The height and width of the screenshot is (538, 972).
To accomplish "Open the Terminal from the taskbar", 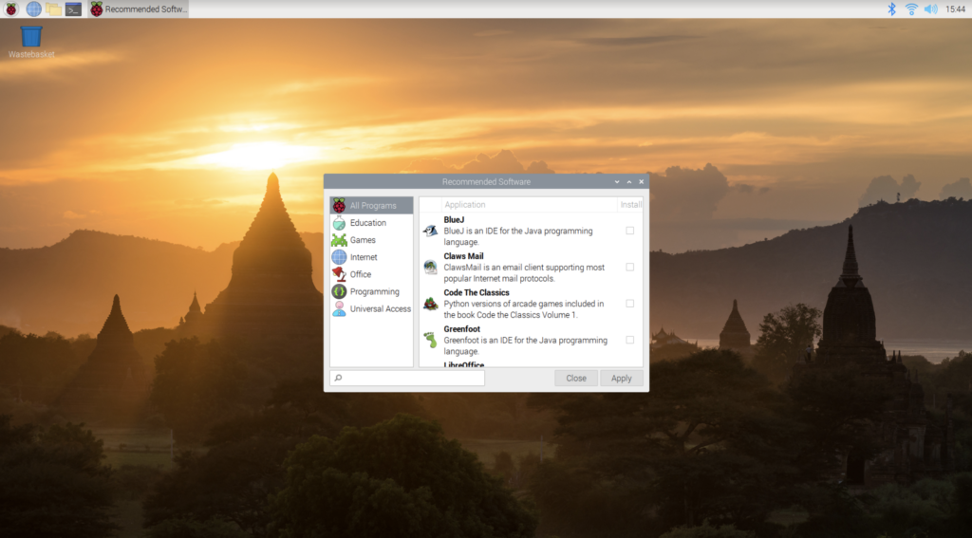I will tap(73, 9).
